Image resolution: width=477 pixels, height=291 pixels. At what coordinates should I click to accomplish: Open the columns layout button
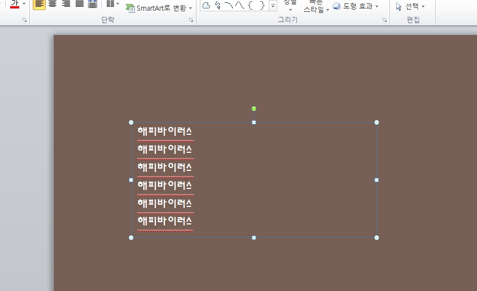[x=110, y=4]
